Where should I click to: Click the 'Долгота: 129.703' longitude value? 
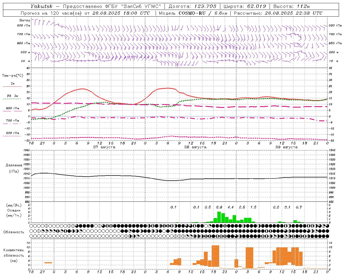pyautogui.click(x=192, y=6)
